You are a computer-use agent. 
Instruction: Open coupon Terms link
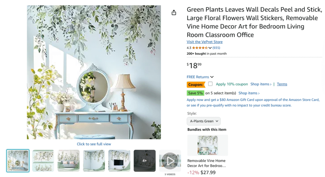[x=282, y=84]
